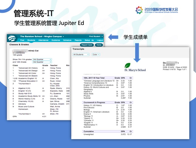
Task: Open The Barstow School campus dropdown
Action: point(42,36)
